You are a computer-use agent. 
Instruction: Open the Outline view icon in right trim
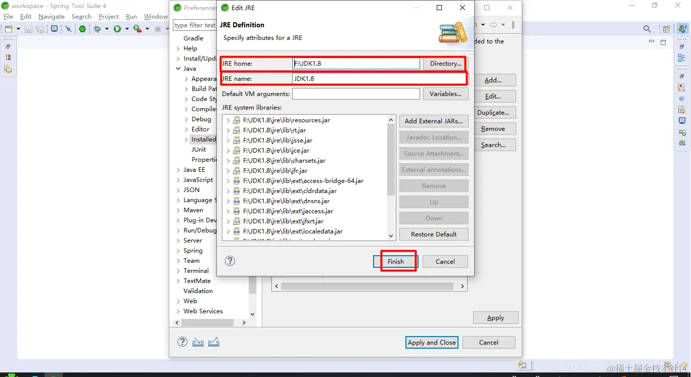click(682, 58)
